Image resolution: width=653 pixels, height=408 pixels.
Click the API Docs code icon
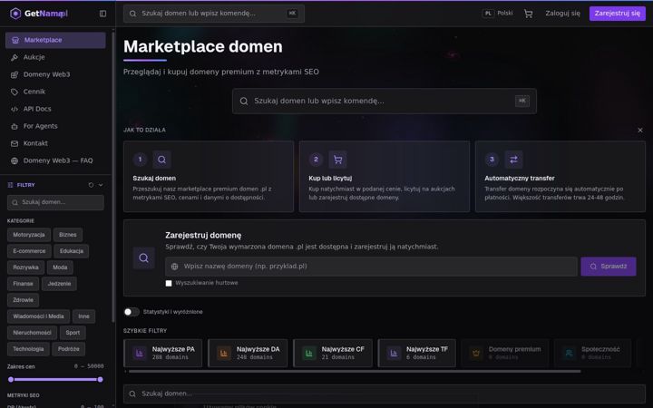[x=15, y=109]
